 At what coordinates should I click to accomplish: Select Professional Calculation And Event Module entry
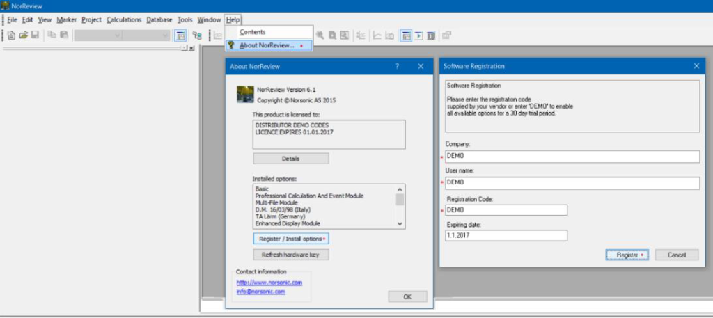point(310,196)
